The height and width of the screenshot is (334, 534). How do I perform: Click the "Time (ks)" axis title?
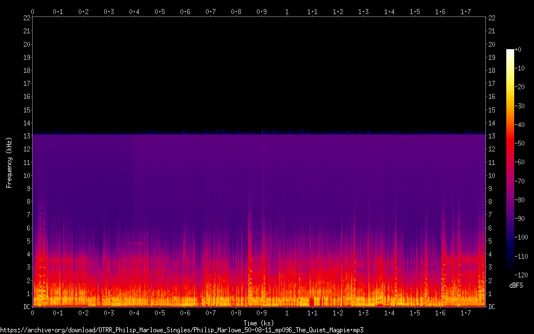(259, 323)
